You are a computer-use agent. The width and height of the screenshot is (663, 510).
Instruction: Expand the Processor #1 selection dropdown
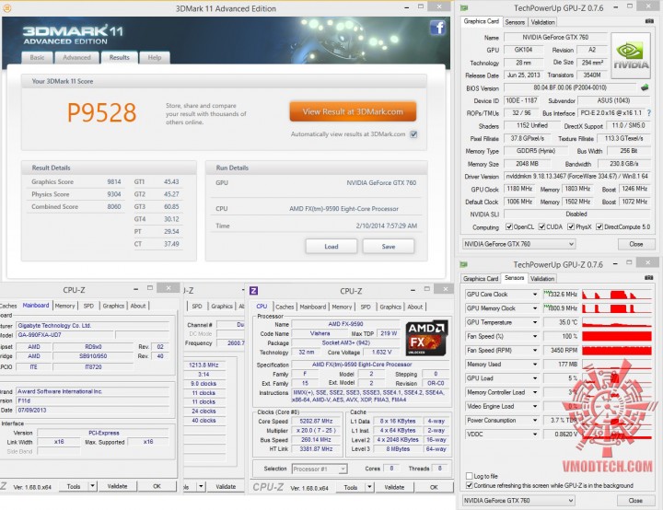(343, 469)
